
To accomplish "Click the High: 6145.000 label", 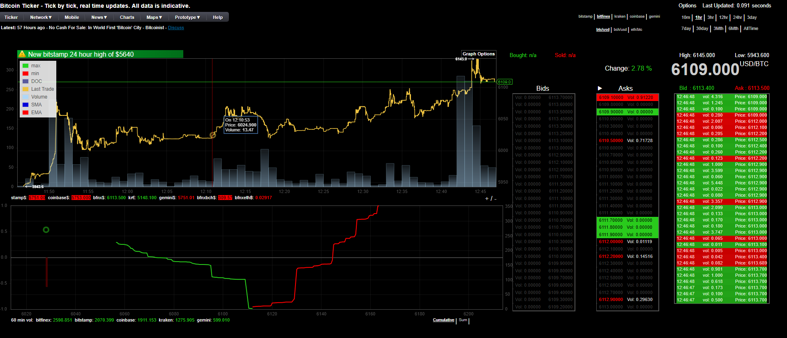I will coord(697,55).
